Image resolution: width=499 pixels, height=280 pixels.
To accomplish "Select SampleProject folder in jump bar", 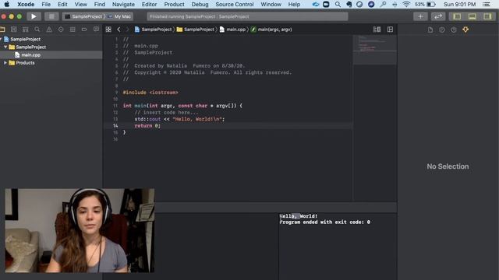I will [196, 30].
